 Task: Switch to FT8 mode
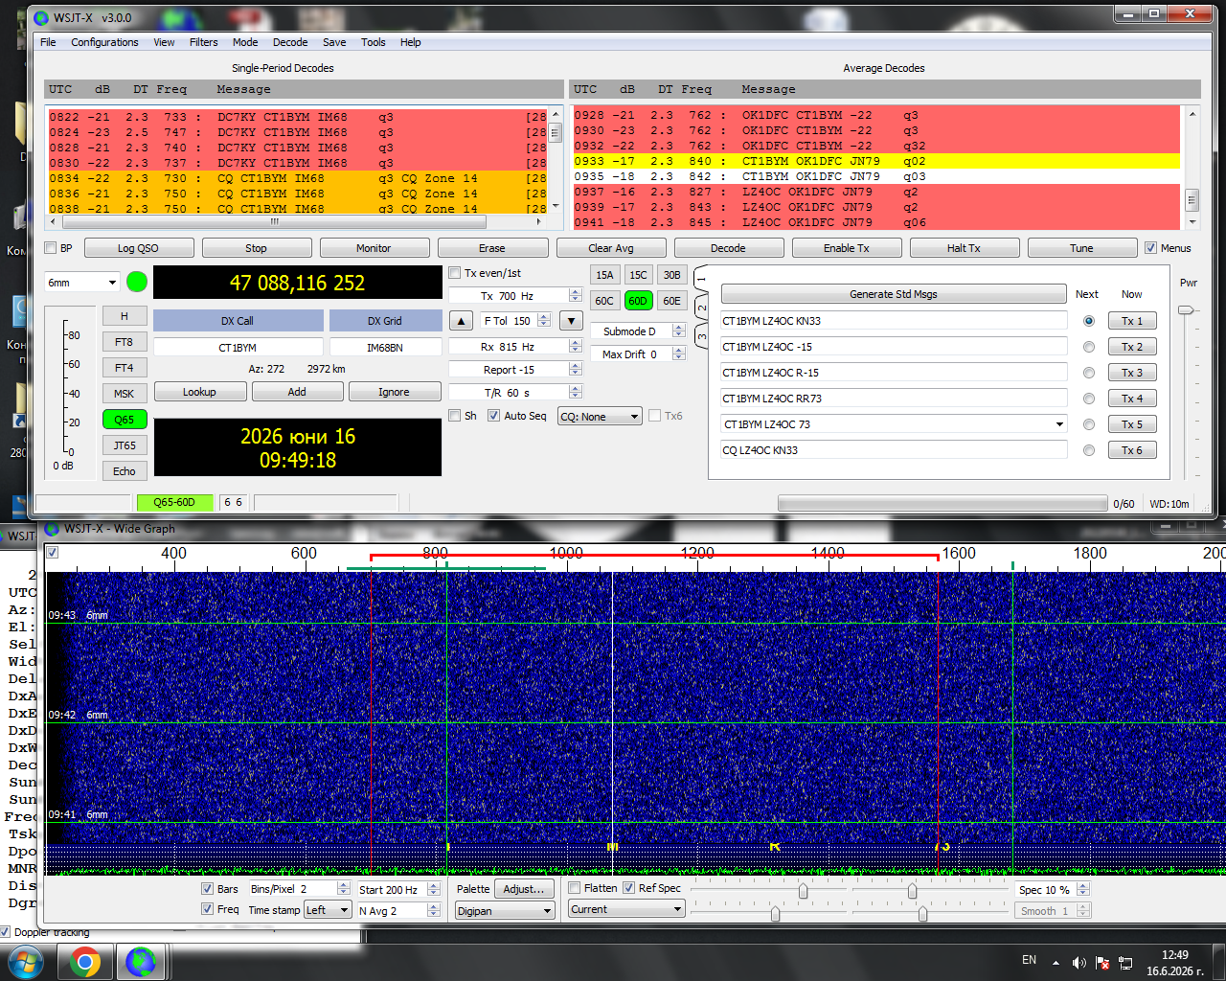[x=125, y=342]
